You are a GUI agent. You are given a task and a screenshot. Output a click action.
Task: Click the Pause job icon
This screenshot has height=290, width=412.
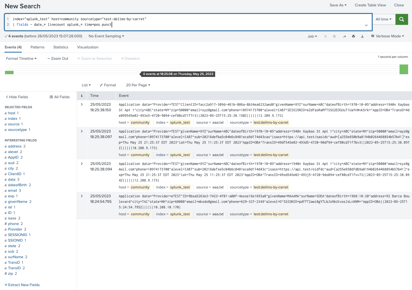[x=325, y=36]
